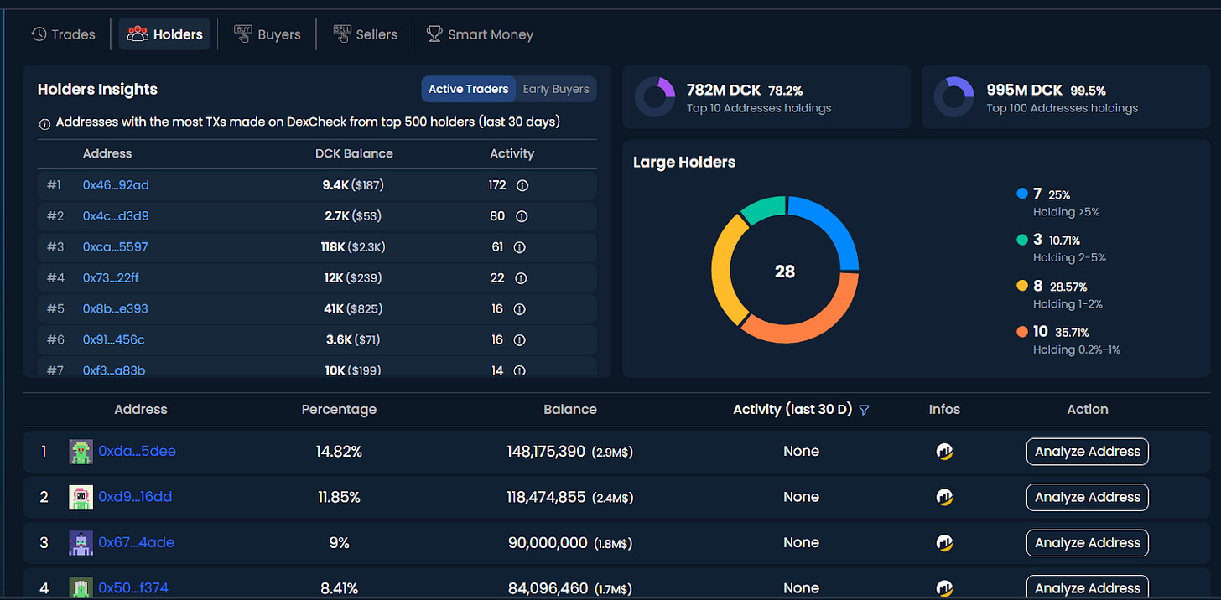Click activity info icon for row #5
Image resolution: width=1221 pixels, height=600 pixels.
(x=519, y=309)
